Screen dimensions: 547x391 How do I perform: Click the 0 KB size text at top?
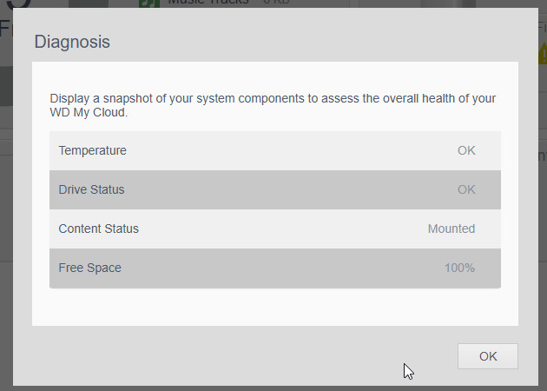pos(276,3)
